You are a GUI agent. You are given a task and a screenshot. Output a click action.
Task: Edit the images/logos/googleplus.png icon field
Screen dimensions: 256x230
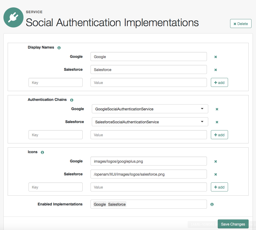click(x=149, y=161)
